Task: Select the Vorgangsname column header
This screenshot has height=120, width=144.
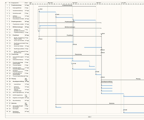Action: [x=15, y=3]
